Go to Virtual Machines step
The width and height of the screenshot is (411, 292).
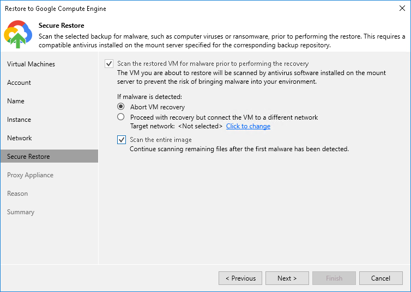31,64
